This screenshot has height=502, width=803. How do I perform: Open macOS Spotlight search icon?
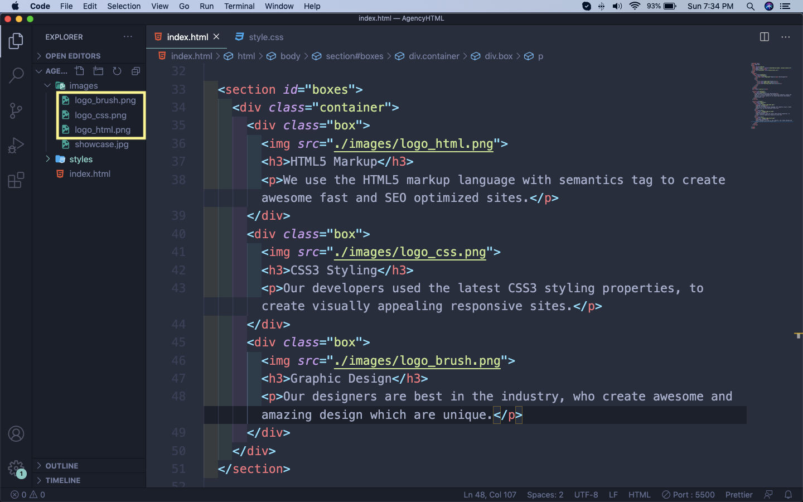pos(751,6)
